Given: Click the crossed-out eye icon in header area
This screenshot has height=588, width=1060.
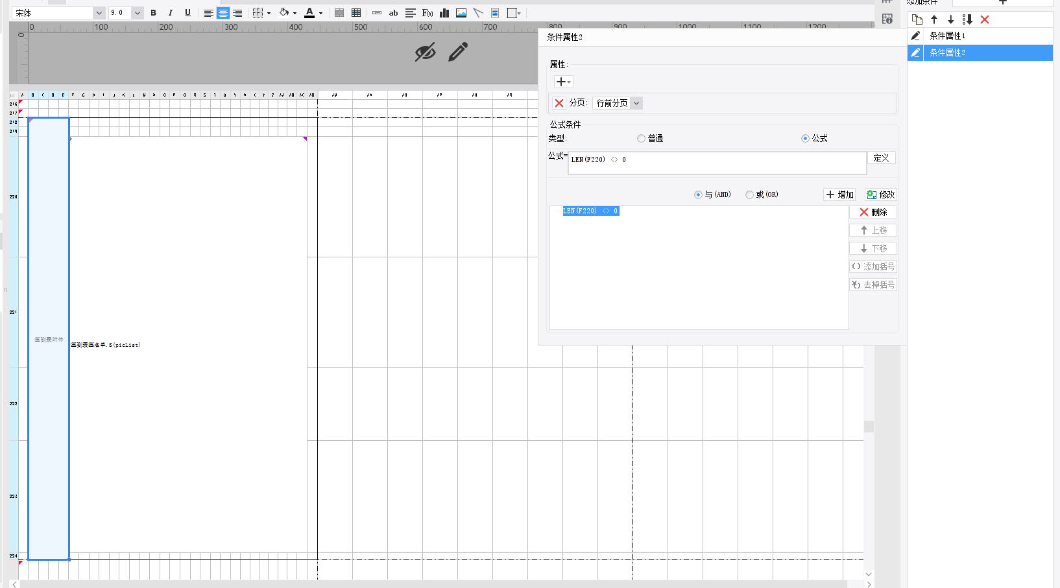Looking at the screenshot, I should pos(426,52).
